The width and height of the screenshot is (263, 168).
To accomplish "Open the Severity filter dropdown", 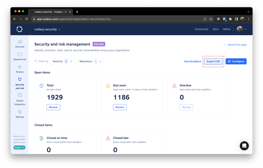I will tap(62, 61).
